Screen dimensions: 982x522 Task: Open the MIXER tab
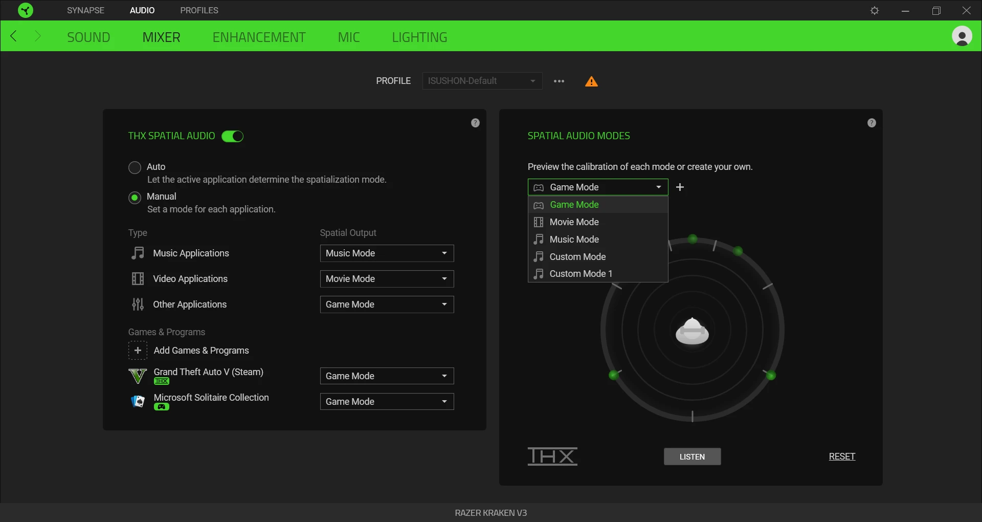(161, 37)
